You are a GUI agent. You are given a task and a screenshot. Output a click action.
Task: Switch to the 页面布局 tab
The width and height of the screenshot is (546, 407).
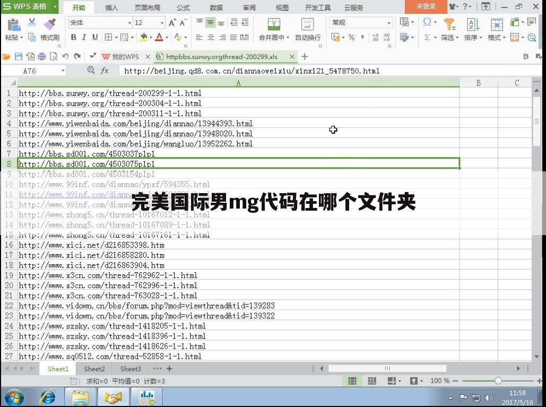tap(148, 7)
